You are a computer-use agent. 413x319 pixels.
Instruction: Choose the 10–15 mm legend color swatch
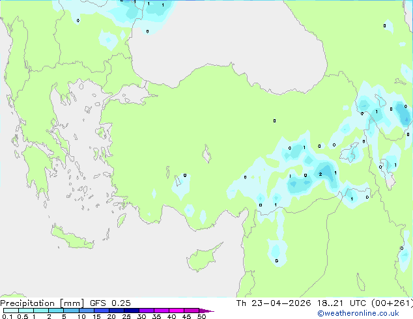coord(86,311)
